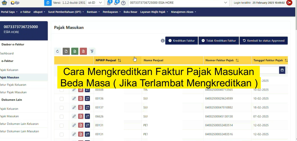Open the calendar picker for Tanggal Faktur
The height and width of the screenshot is (141, 297).
282,70
